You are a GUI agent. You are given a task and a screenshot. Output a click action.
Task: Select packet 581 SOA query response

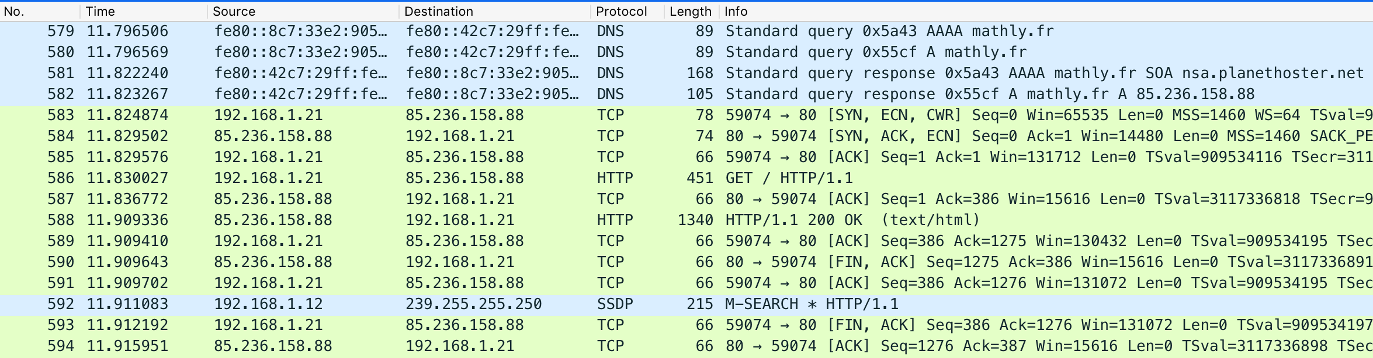(x=686, y=73)
